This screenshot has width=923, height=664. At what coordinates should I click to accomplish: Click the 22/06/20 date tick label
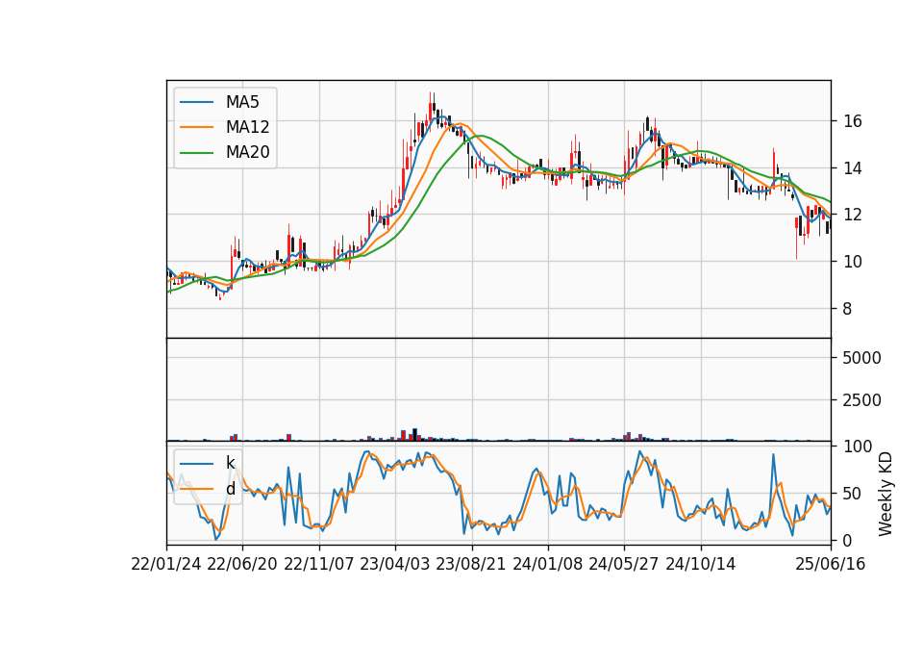pyautogui.click(x=242, y=564)
